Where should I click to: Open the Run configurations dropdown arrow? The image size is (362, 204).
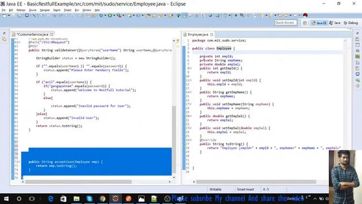pos(114,15)
